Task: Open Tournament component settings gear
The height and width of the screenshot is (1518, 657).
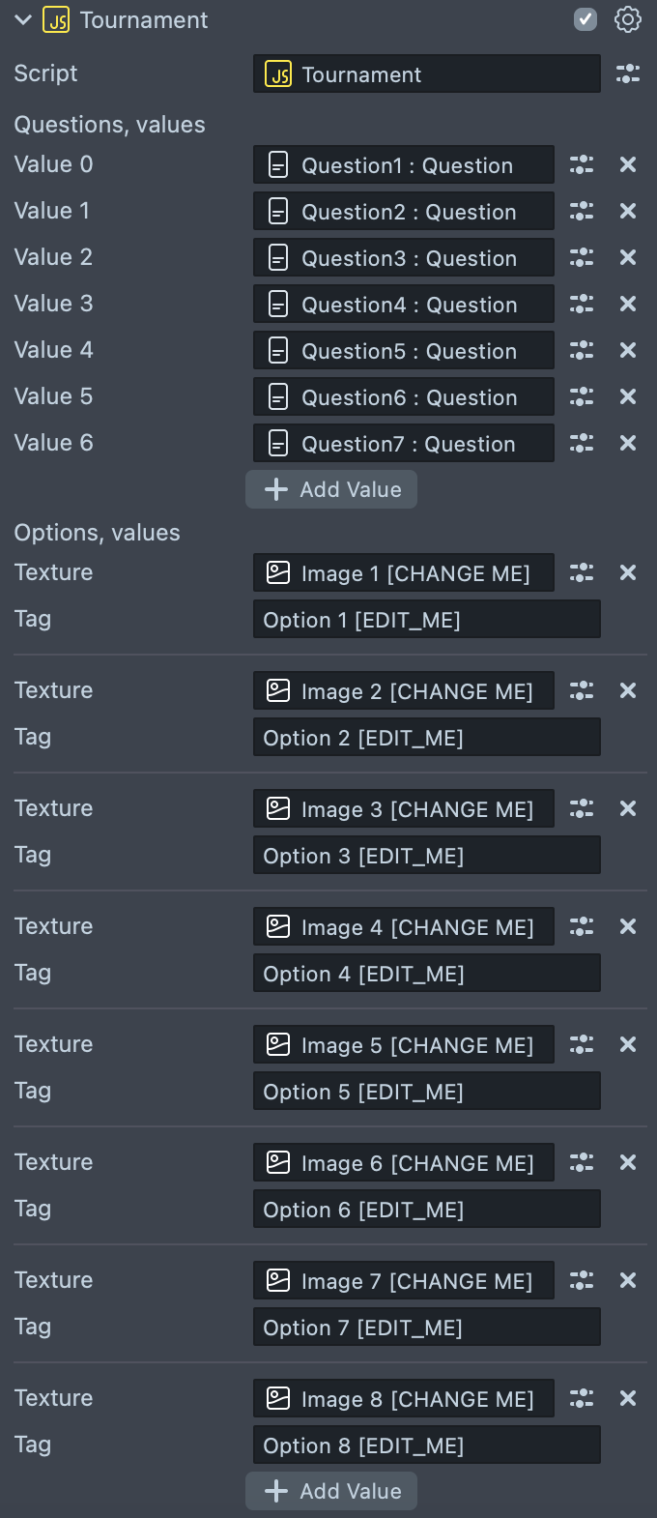Action: click(628, 19)
